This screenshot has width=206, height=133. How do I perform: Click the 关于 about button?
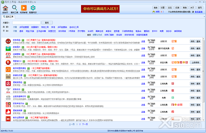pyautogui.click(x=192, y=8)
